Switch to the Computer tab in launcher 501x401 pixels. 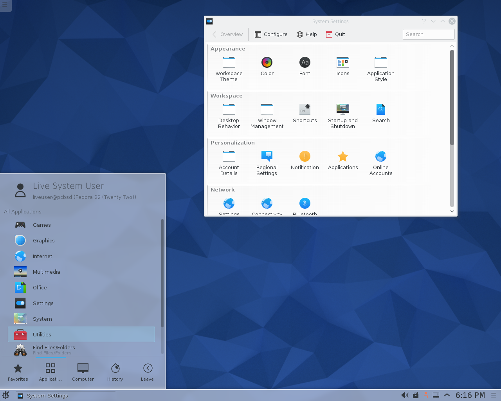point(83,372)
